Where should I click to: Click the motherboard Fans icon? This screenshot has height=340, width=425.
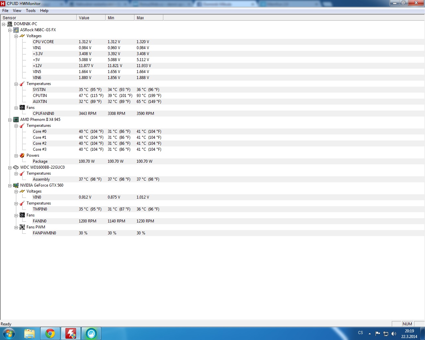(x=22, y=108)
